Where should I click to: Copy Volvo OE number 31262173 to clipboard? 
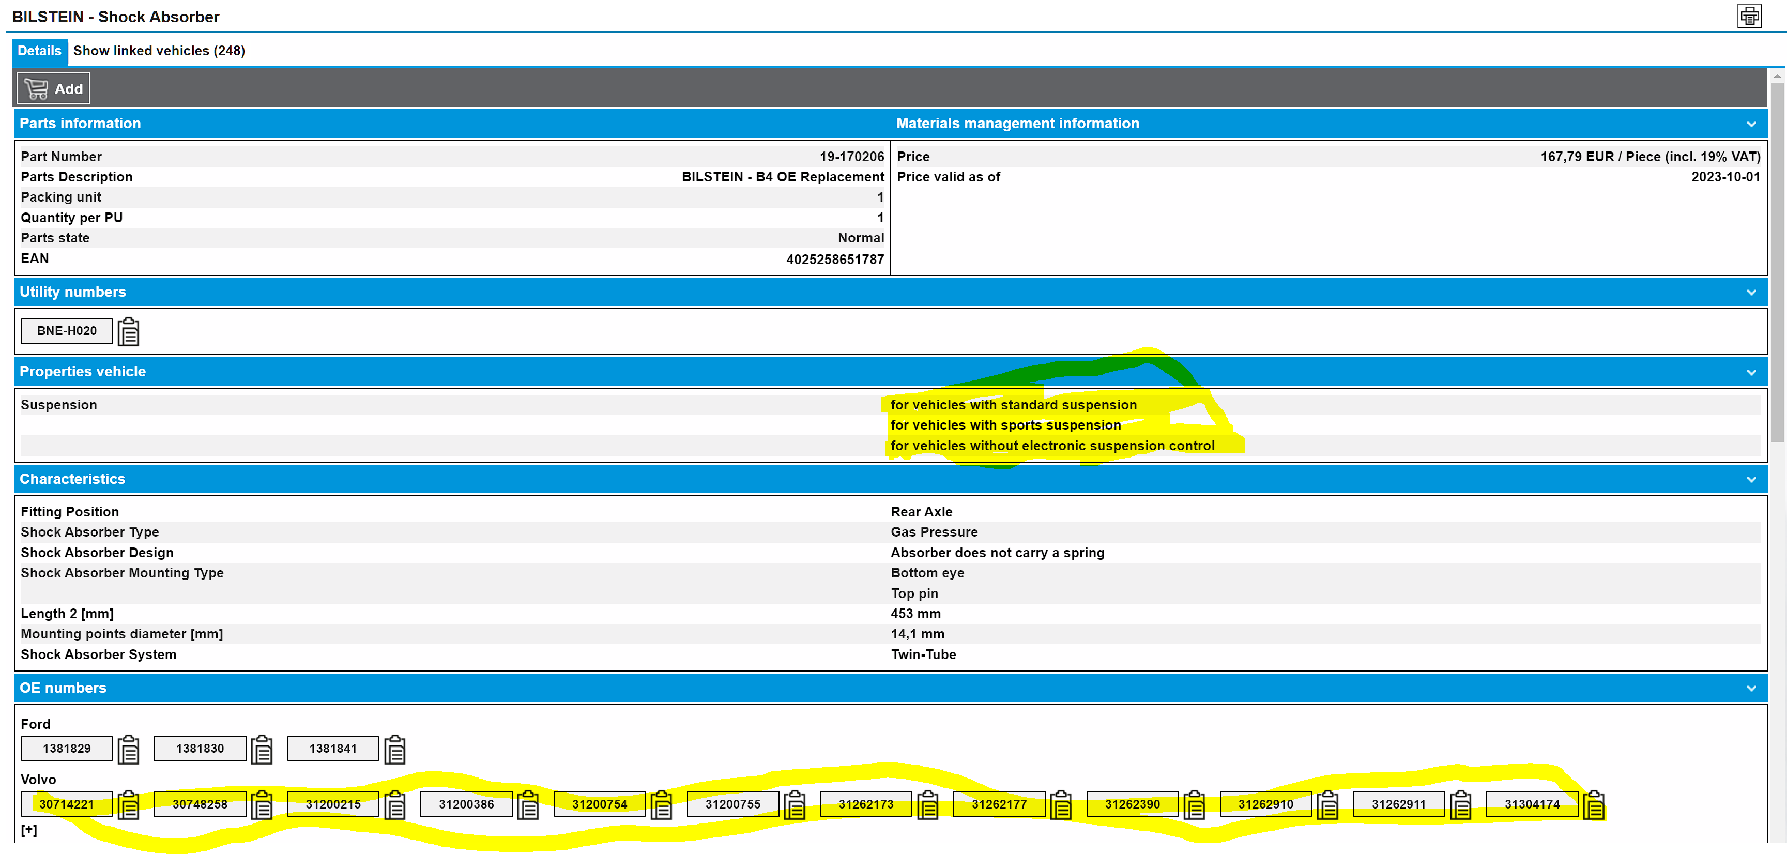[927, 805]
